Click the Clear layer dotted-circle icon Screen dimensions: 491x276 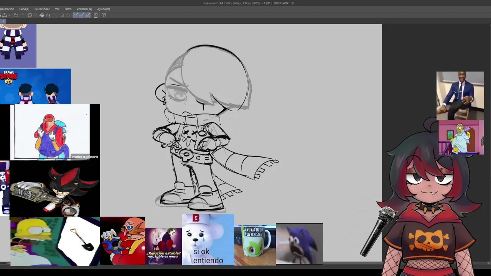pos(30,15)
